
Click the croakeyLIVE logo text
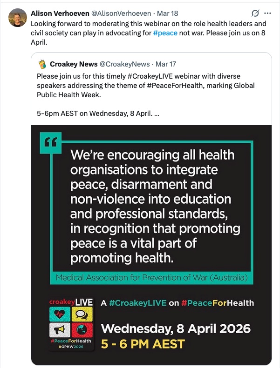point(72,303)
